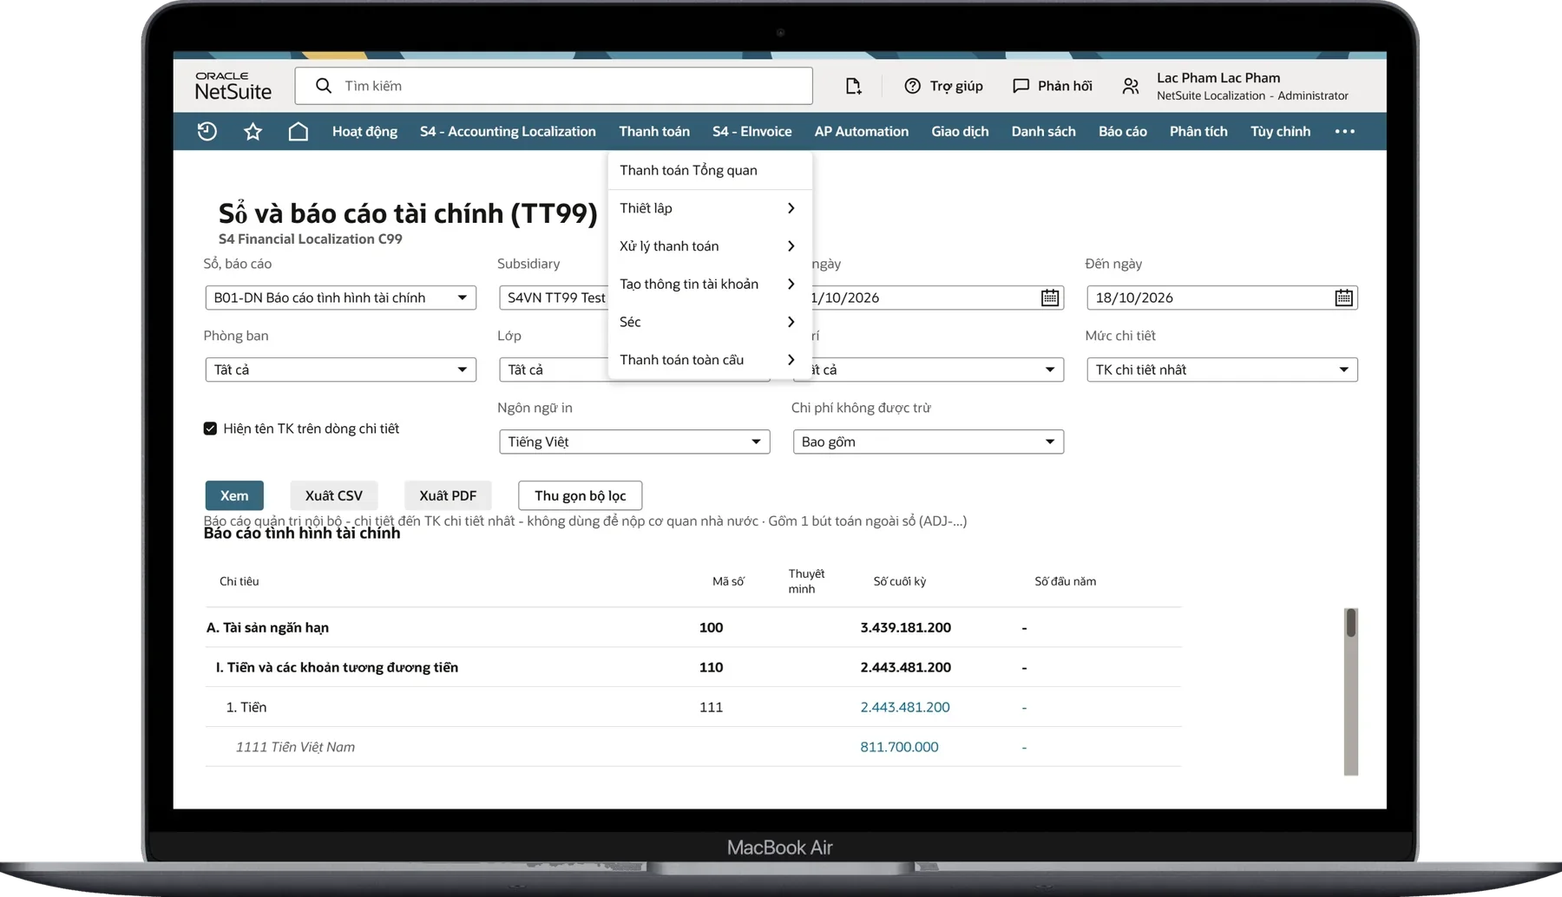This screenshot has width=1562, height=897.
Task: Open the Chi phí không được trừ dropdown
Action: pyautogui.click(x=928, y=442)
